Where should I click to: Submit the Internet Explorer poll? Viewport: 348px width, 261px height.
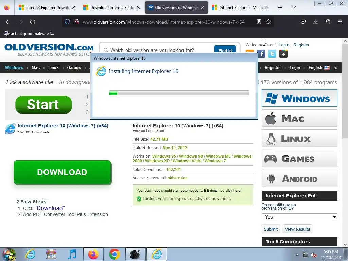271,229
